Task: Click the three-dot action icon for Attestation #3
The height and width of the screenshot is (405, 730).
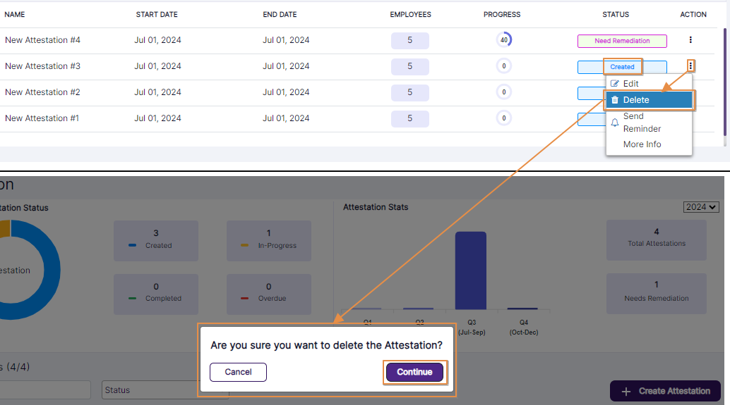Action: click(x=690, y=66)
